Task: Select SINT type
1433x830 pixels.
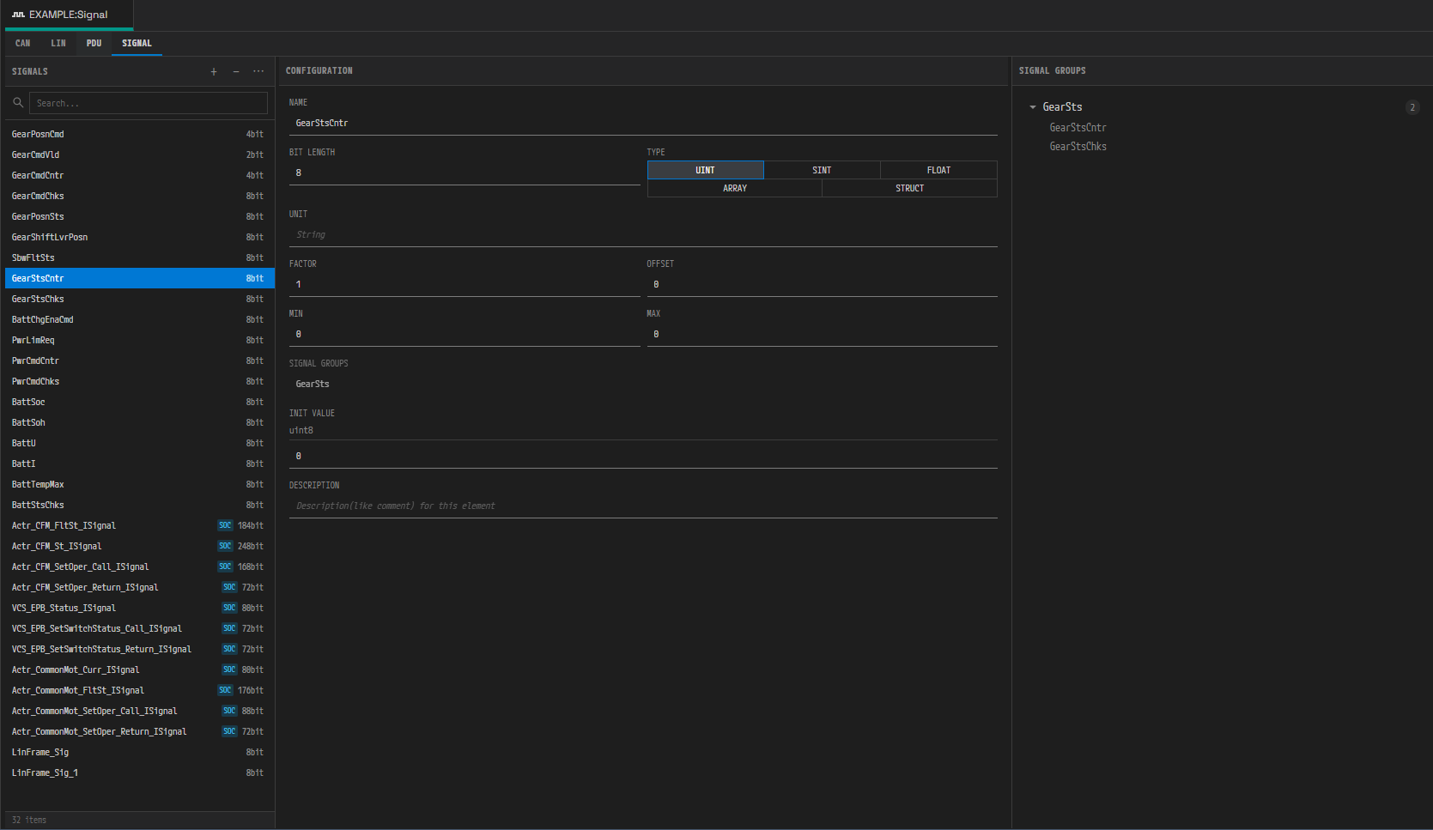Action: [822, 170]
